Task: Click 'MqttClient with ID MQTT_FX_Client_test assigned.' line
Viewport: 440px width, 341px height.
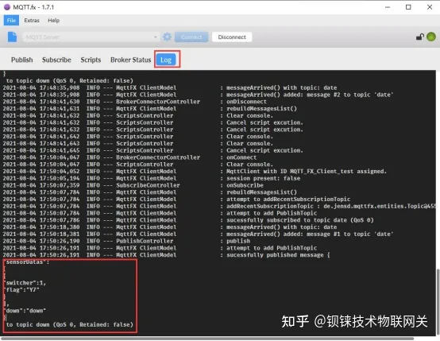Action: pos(307,171)
